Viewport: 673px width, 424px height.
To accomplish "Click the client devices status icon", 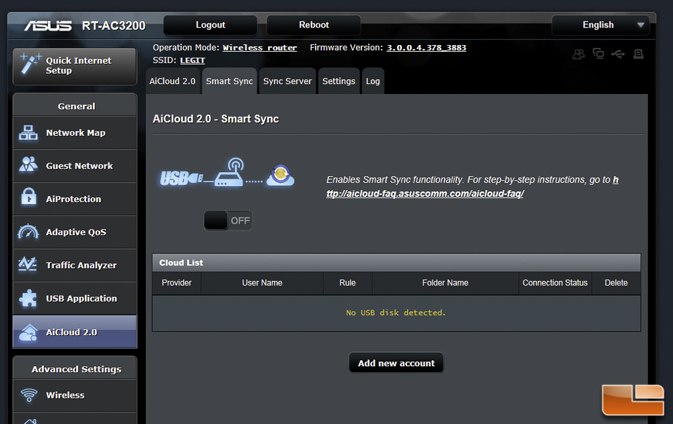I will pyautogui.click(x=598, y=54).
